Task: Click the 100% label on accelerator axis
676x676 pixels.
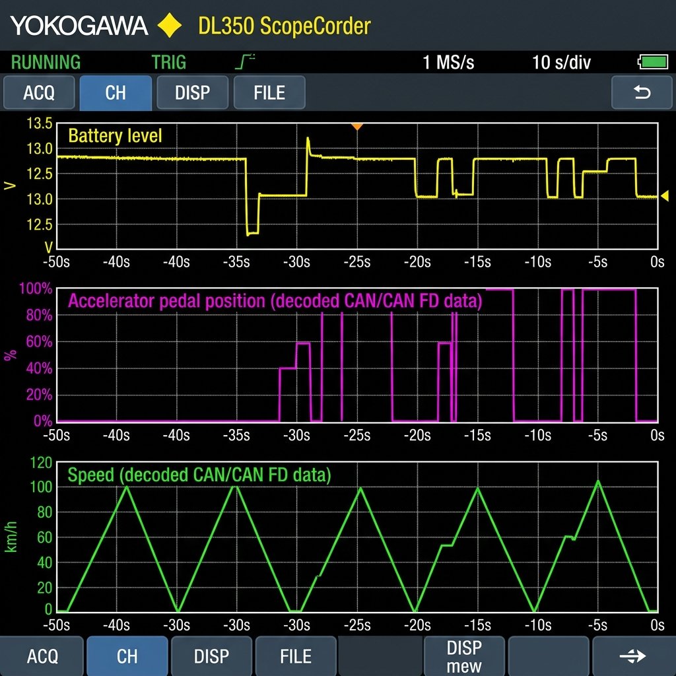Action: pos(36,288)
